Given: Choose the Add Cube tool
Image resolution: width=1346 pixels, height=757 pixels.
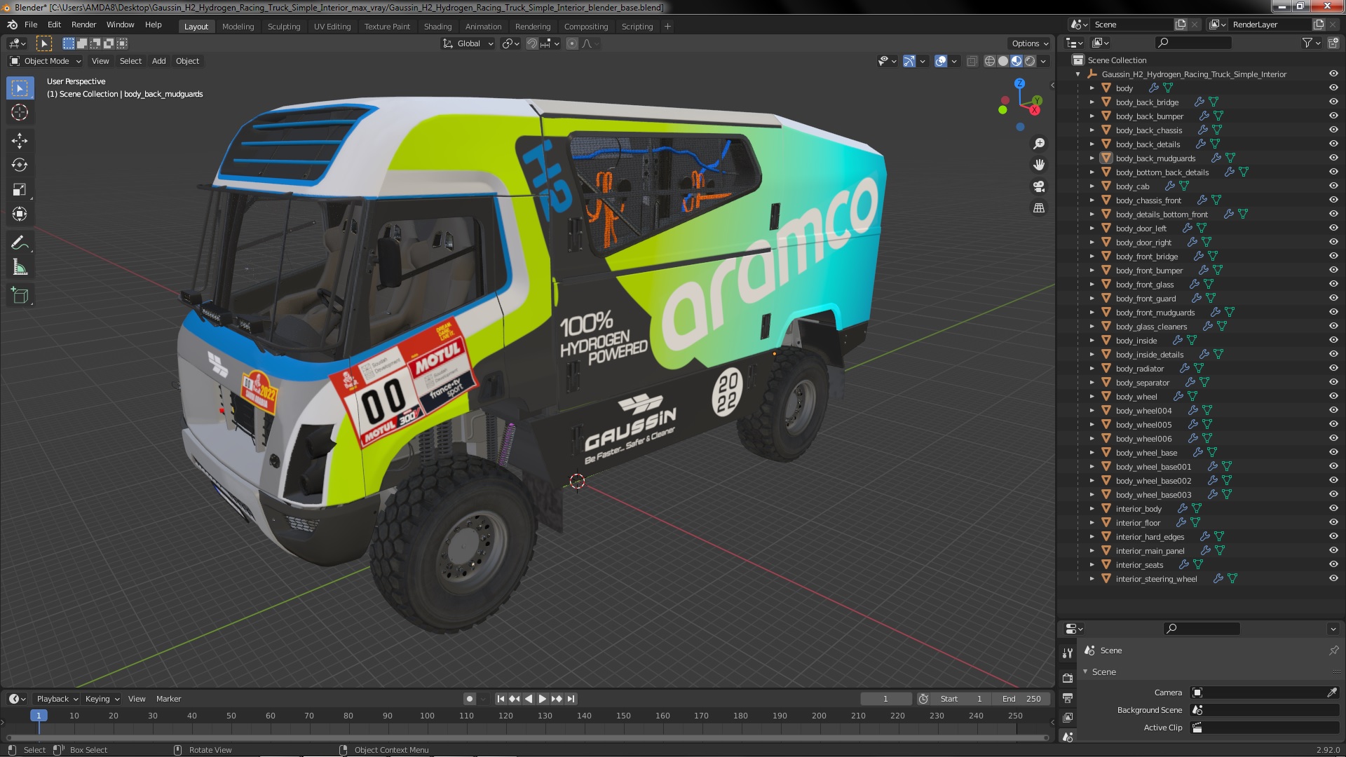Looking at the screenshot, I should 20,296.
